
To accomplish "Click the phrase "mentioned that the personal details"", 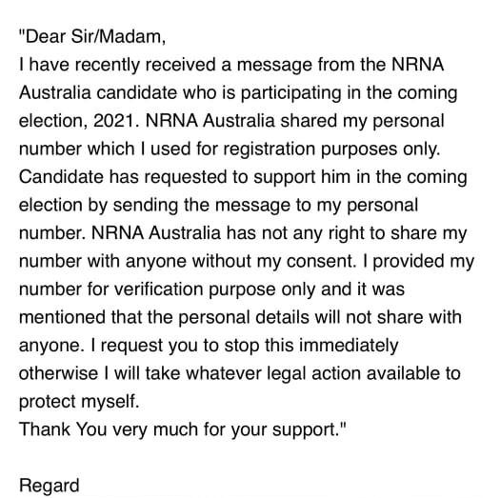I will tap(164, 317).
